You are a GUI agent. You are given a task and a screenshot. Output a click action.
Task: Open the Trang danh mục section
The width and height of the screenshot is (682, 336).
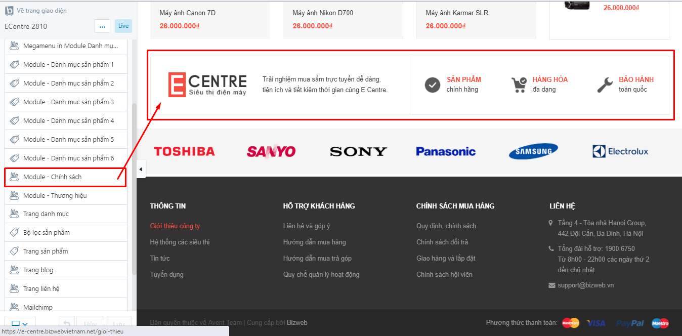tap(66, 214)
